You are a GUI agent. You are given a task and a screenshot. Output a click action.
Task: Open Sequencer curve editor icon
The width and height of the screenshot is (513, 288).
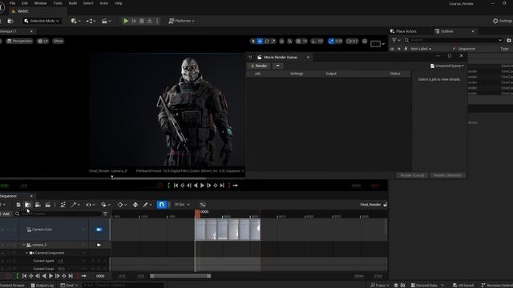[x=203, y=205]
